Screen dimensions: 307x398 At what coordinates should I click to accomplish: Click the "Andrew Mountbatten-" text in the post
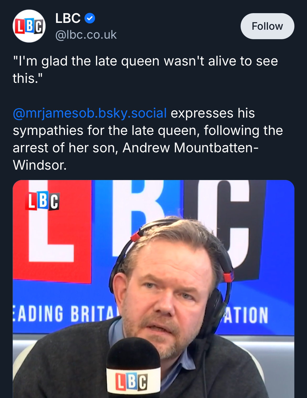(190, 148)
